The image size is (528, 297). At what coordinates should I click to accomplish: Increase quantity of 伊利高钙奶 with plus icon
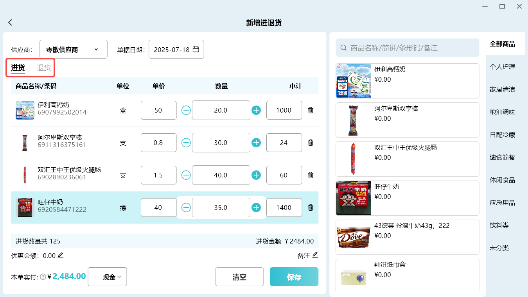pyautogui.click(x=256, y=110)
